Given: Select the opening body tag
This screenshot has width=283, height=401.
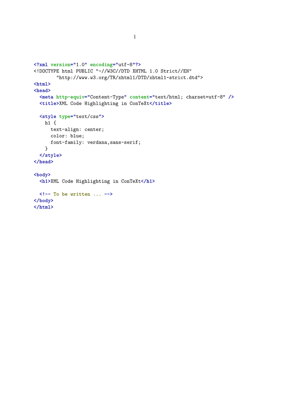Looking at the screenshot, I should 42,175.
